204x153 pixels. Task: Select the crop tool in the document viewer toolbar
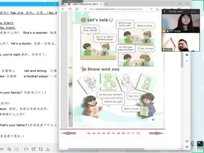pyautogui.click(x=41, y=149)
